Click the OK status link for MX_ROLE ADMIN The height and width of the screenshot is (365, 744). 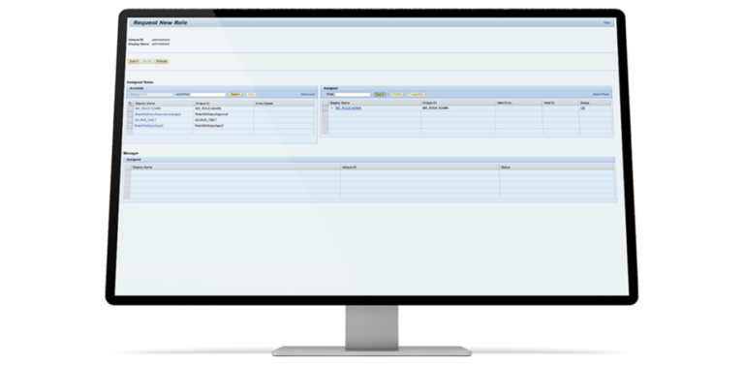(582, 108)
